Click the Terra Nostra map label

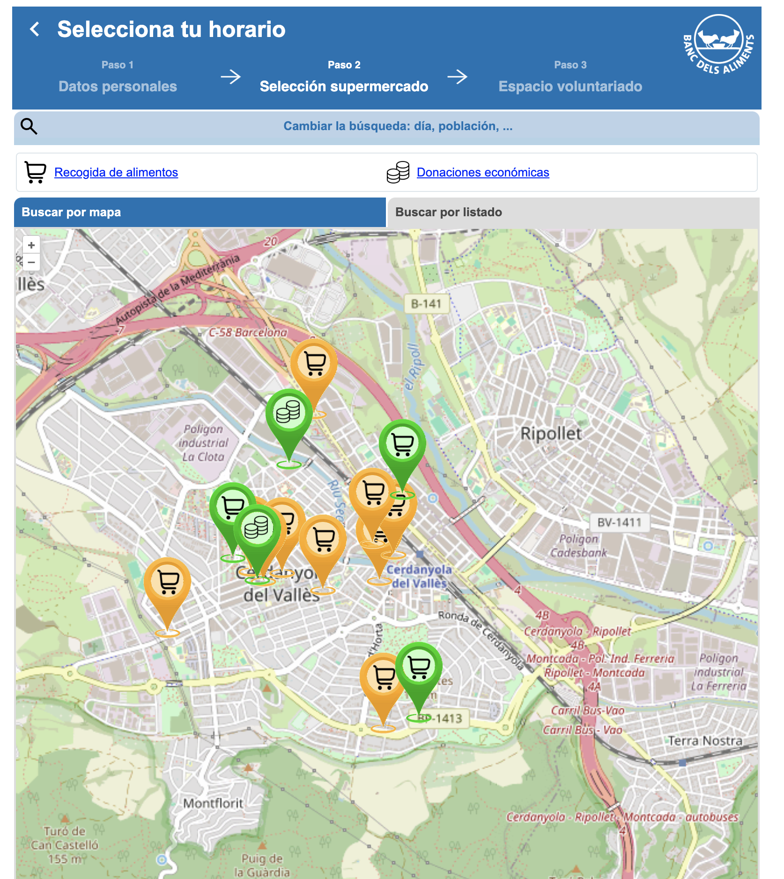(705, 741)
